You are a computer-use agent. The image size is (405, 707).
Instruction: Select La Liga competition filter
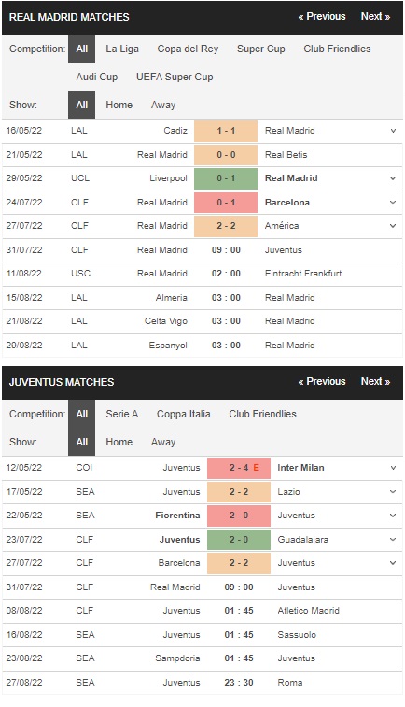tap(122, 49)
